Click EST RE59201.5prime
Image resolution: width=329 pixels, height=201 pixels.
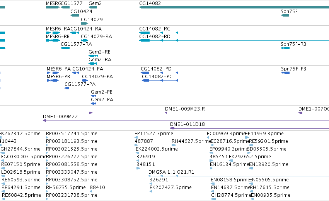[x=268, y=141]
